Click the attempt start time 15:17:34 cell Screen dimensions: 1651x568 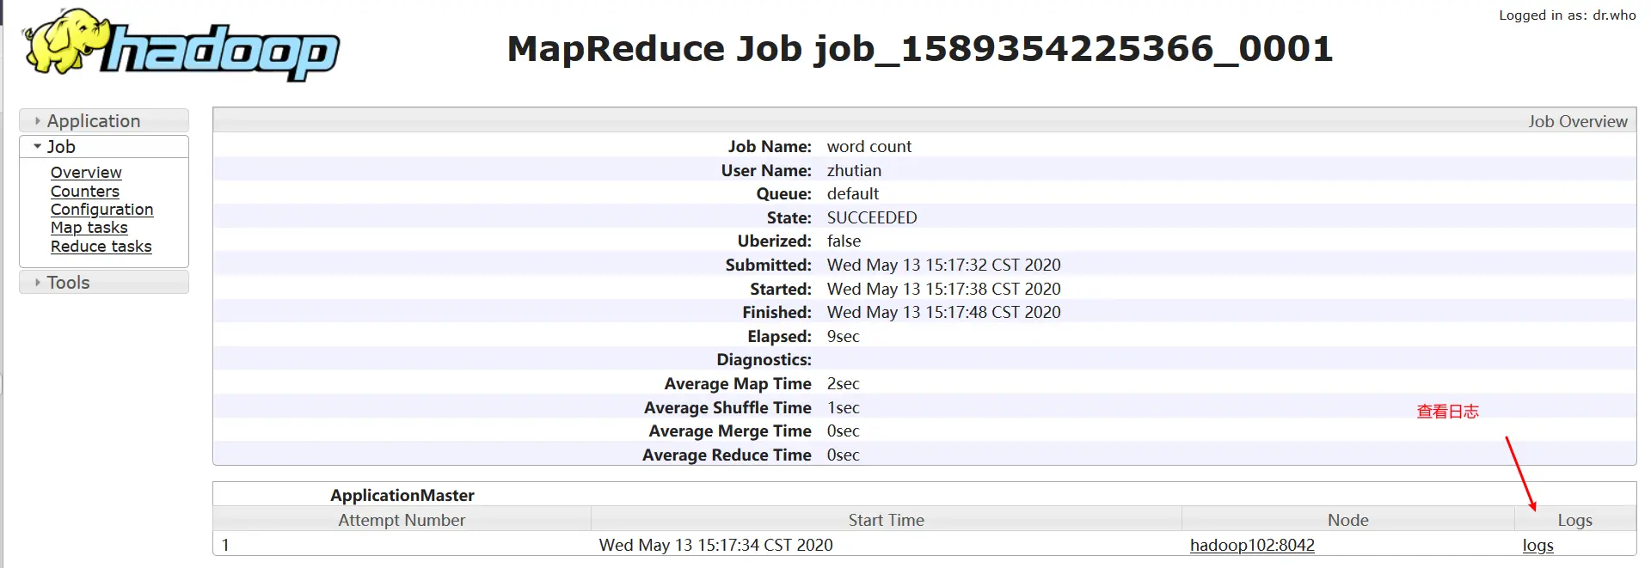point(887,544)
